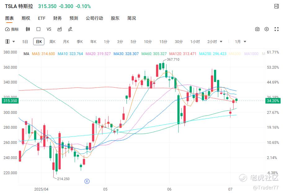The image size is (284, 194).
Task: Click the MA60: 305.327 legend
Action: coord(154,54)
